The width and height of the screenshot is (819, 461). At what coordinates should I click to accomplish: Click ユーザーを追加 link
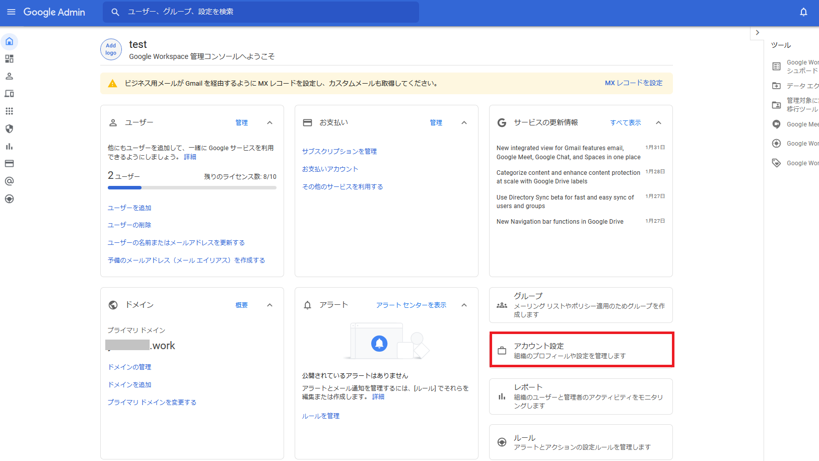[x=129, y=208]
